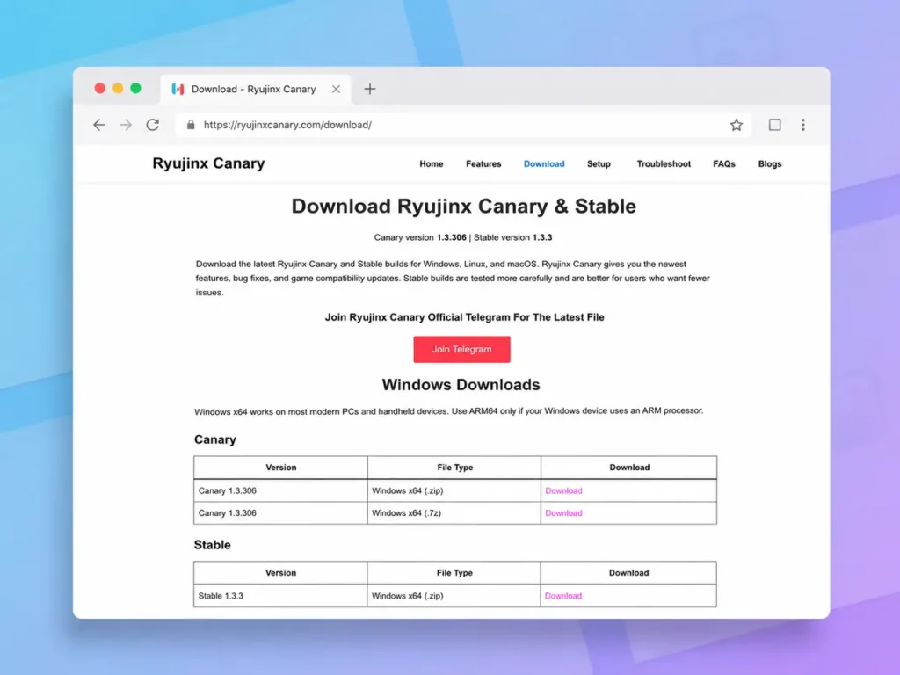
Task: Open the FAQs nav item
Action: (x=724, y=164)
